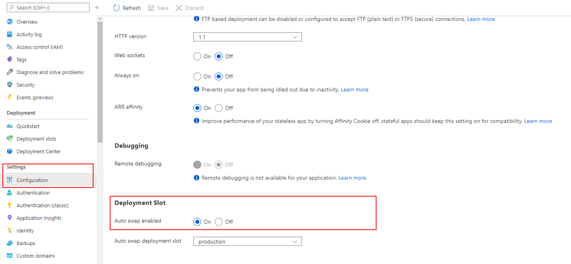The height and width of the screenshot is (264, 571).
Task: Turn Web sockets On
Action: pyautogui.click(x=197, y=57)
